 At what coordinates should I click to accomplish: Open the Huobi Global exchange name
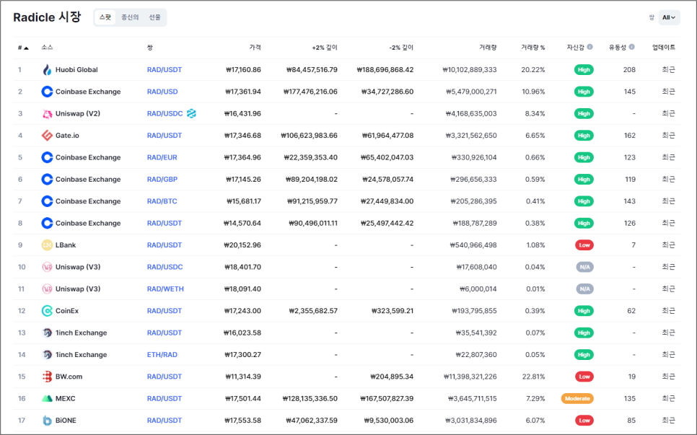[x=76, y=70]
